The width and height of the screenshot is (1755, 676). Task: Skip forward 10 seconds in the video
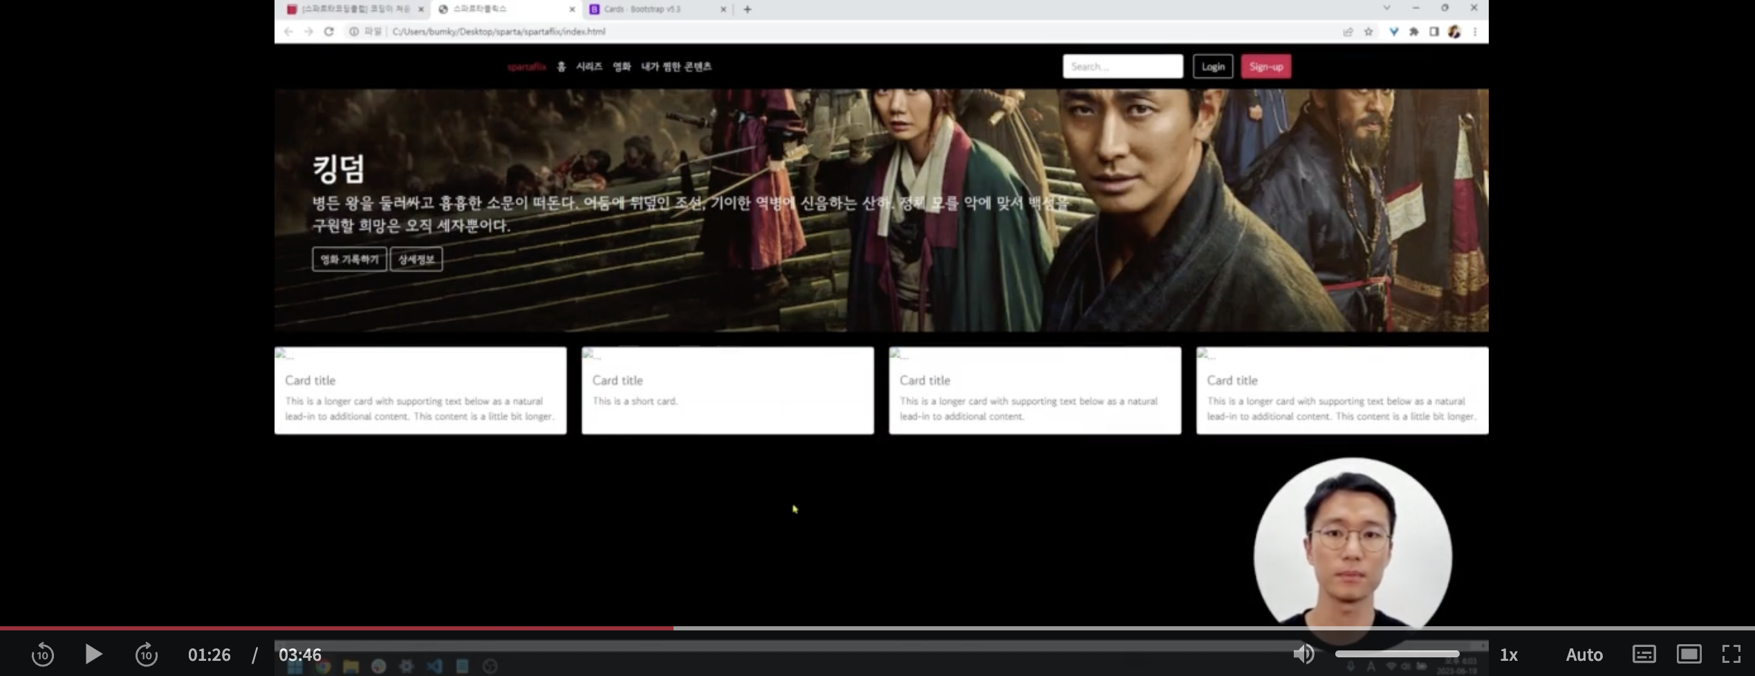click(147, 654)
